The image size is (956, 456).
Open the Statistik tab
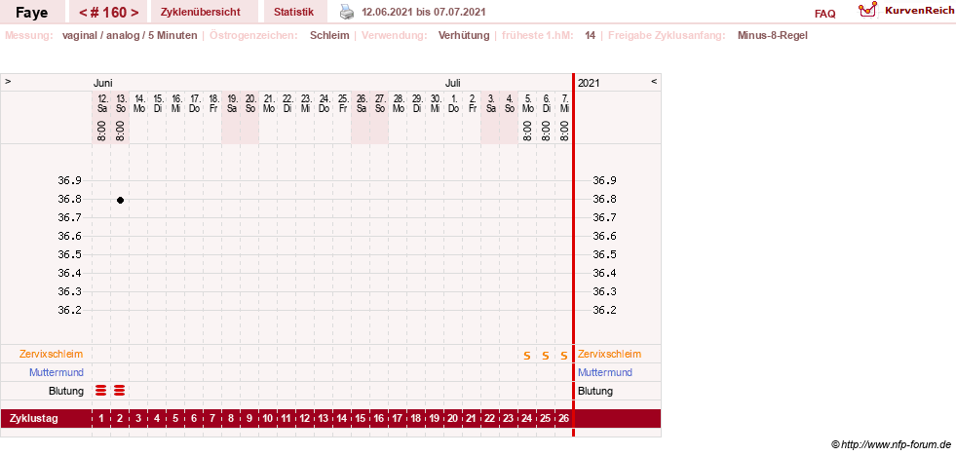[x=294, y=12]
